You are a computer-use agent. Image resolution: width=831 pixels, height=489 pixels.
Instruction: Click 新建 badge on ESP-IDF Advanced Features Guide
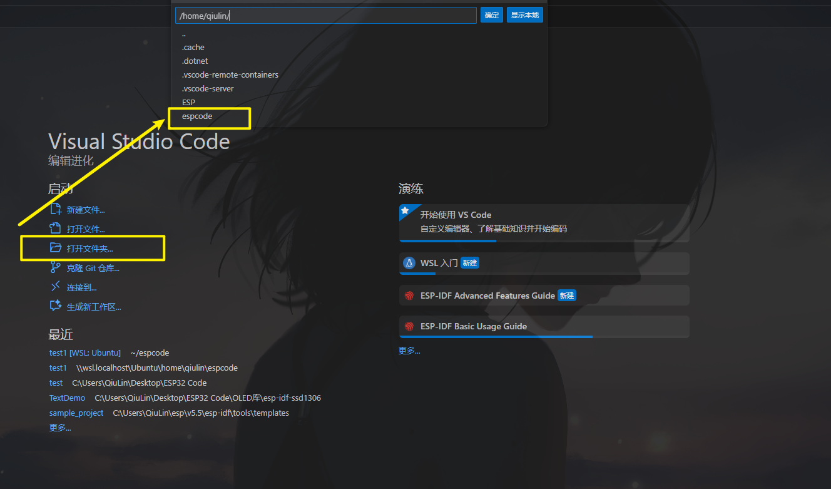pyautogui.click(x=567, y=296)
